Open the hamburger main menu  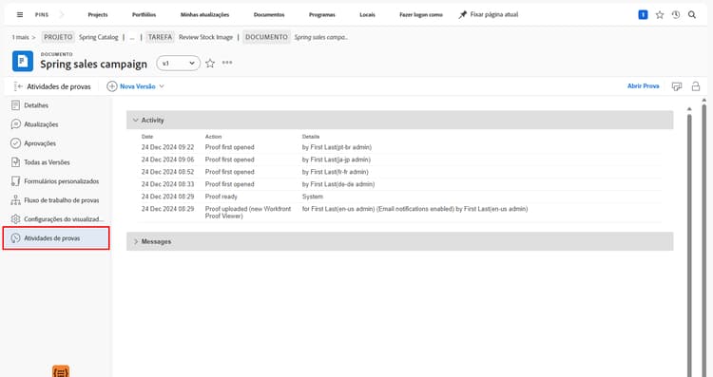[20, 14]
